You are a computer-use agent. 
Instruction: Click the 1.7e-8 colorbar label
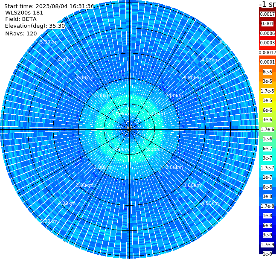267,206
